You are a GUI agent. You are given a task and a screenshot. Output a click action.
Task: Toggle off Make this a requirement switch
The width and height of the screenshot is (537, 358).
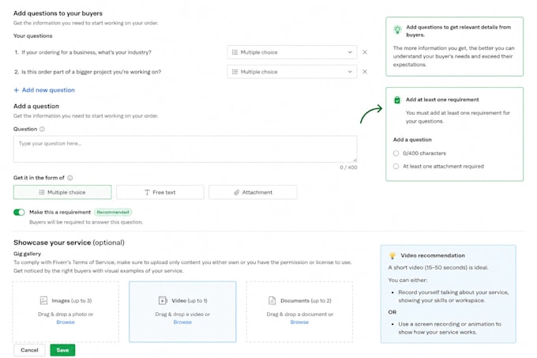click(19, 213)
